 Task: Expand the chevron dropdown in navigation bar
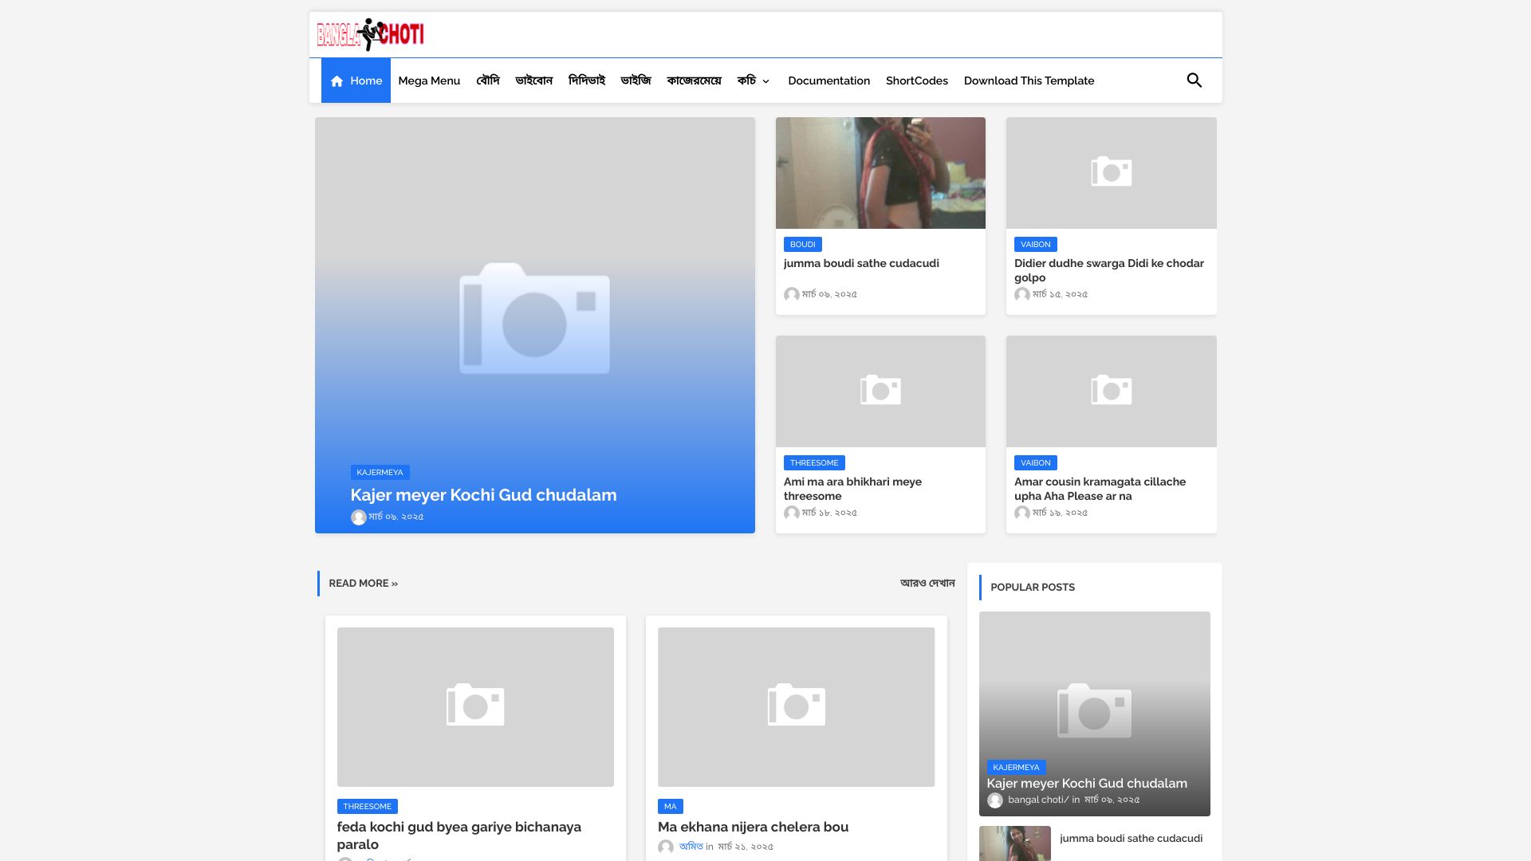pyautogui.click(x=765, y=81)
